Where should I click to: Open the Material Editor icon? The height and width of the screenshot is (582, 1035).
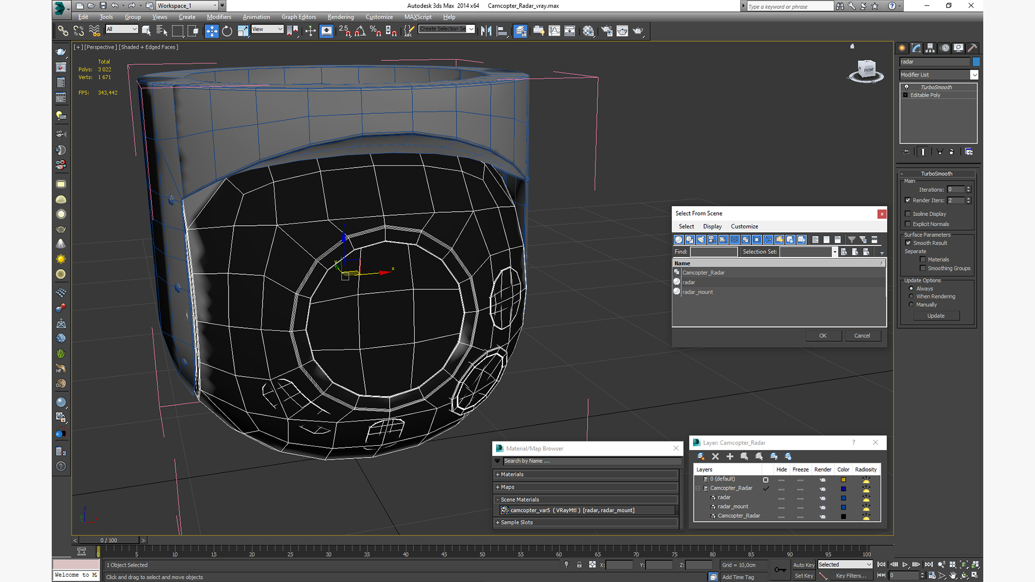coord(588,31)
